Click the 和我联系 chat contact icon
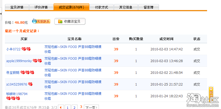Viewport: 221px width, 109px height. tap(41, 22)
